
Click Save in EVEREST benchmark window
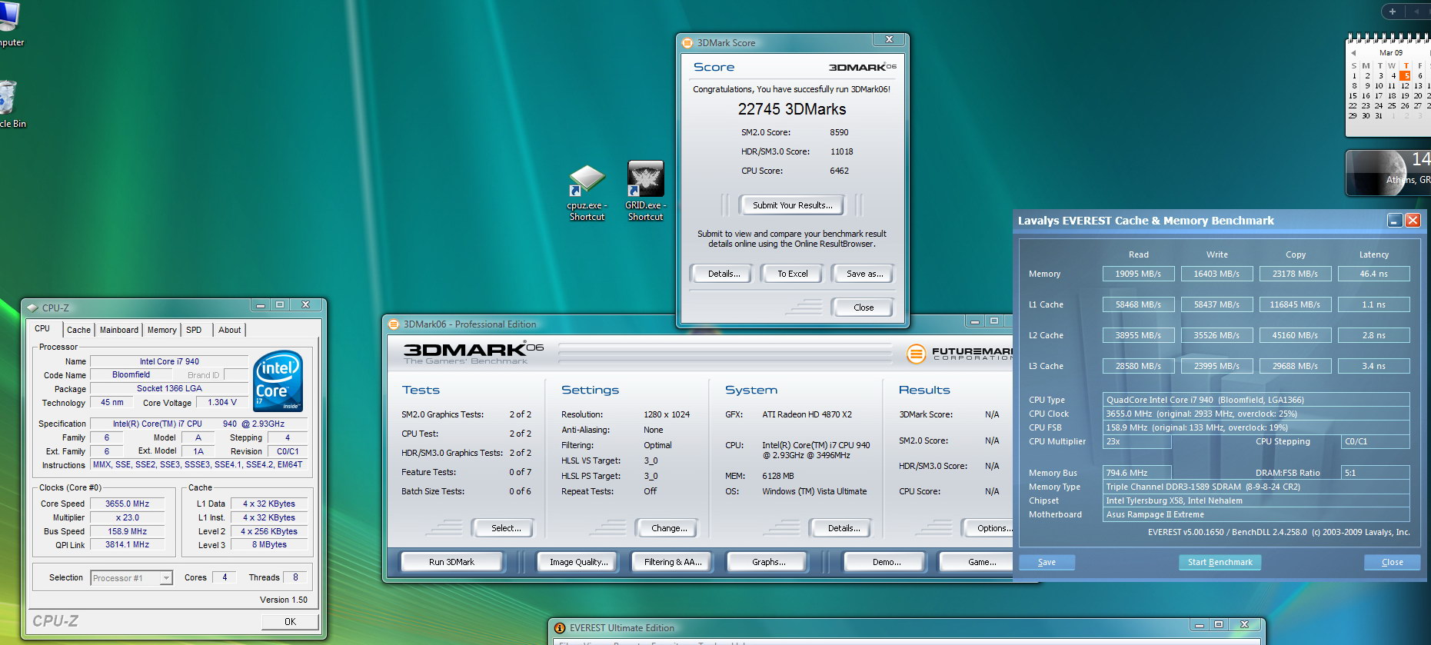tap(1047, 562)
